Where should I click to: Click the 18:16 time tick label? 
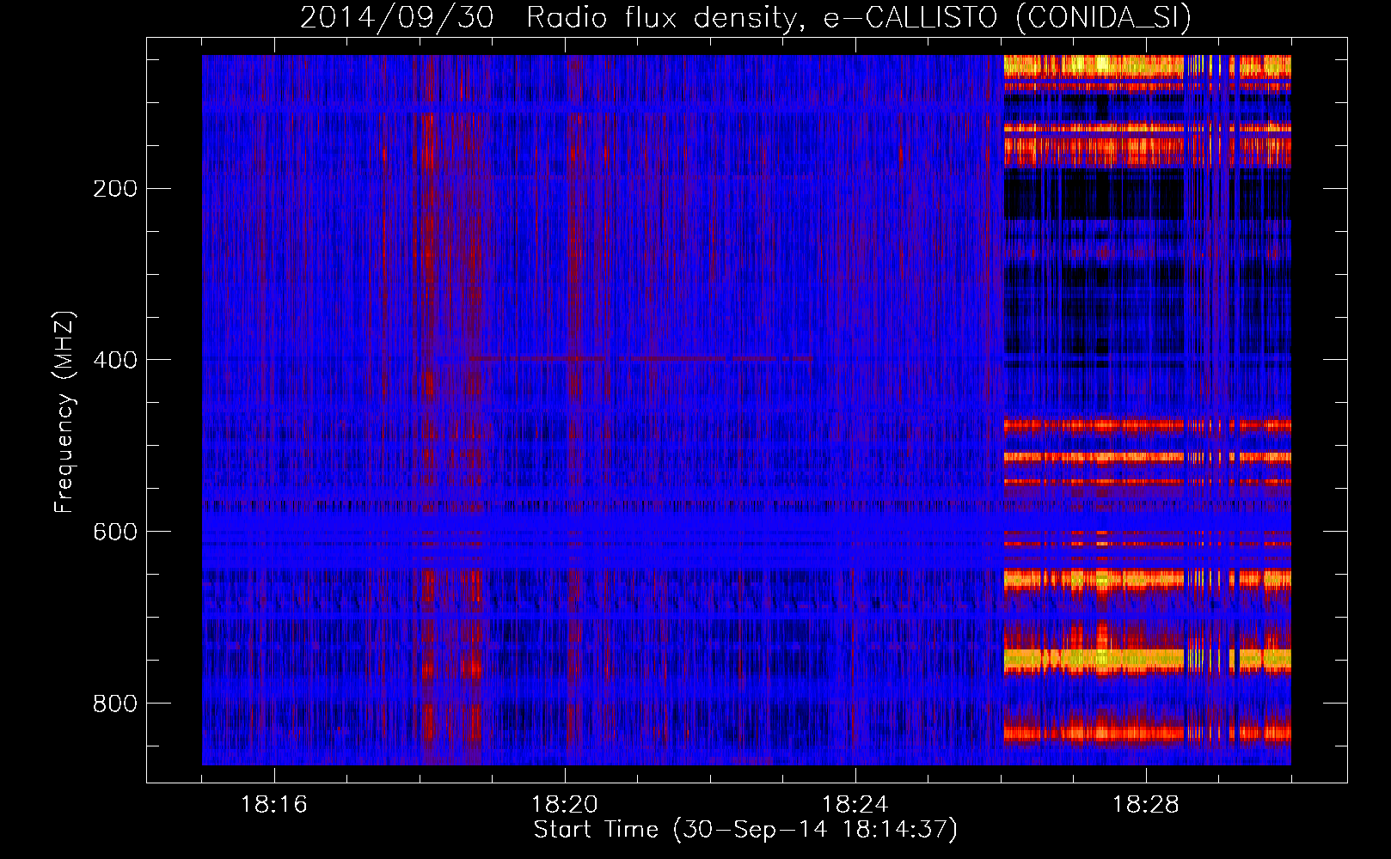pos(274,805)
